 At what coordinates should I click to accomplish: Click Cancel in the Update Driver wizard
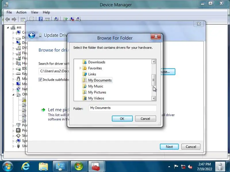(191, 146)
